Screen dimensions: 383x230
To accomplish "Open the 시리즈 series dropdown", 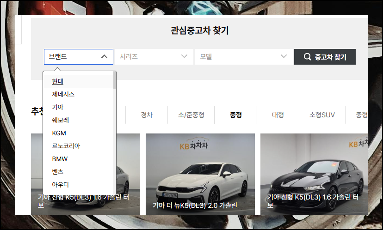I will point(154,57).
